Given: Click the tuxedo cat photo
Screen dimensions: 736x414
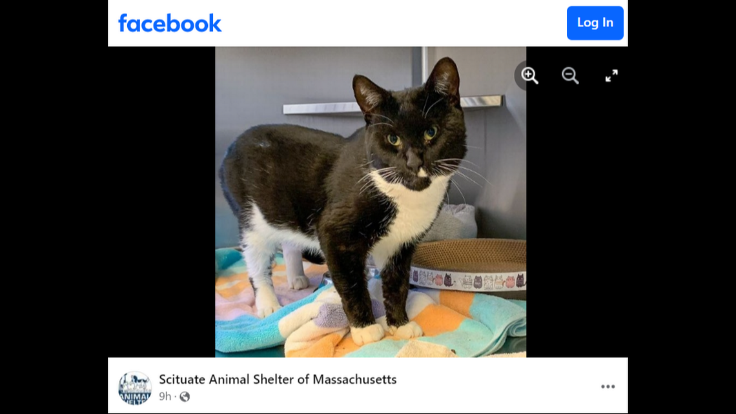Looking at the screenshot, I should click(x=371, y=202).
